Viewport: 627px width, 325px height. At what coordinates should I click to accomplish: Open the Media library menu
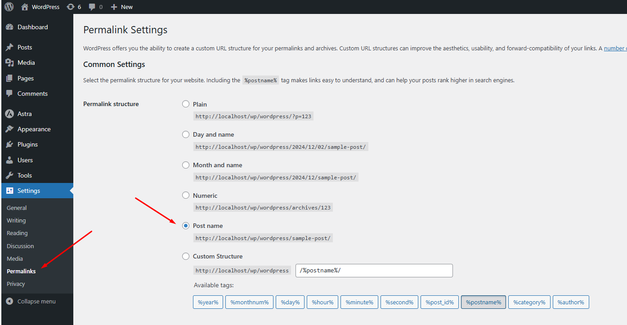[26, 62]
